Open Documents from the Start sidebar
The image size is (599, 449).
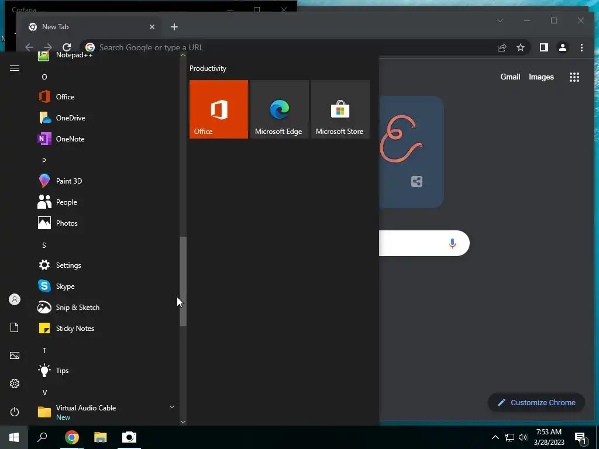[15, 327]
